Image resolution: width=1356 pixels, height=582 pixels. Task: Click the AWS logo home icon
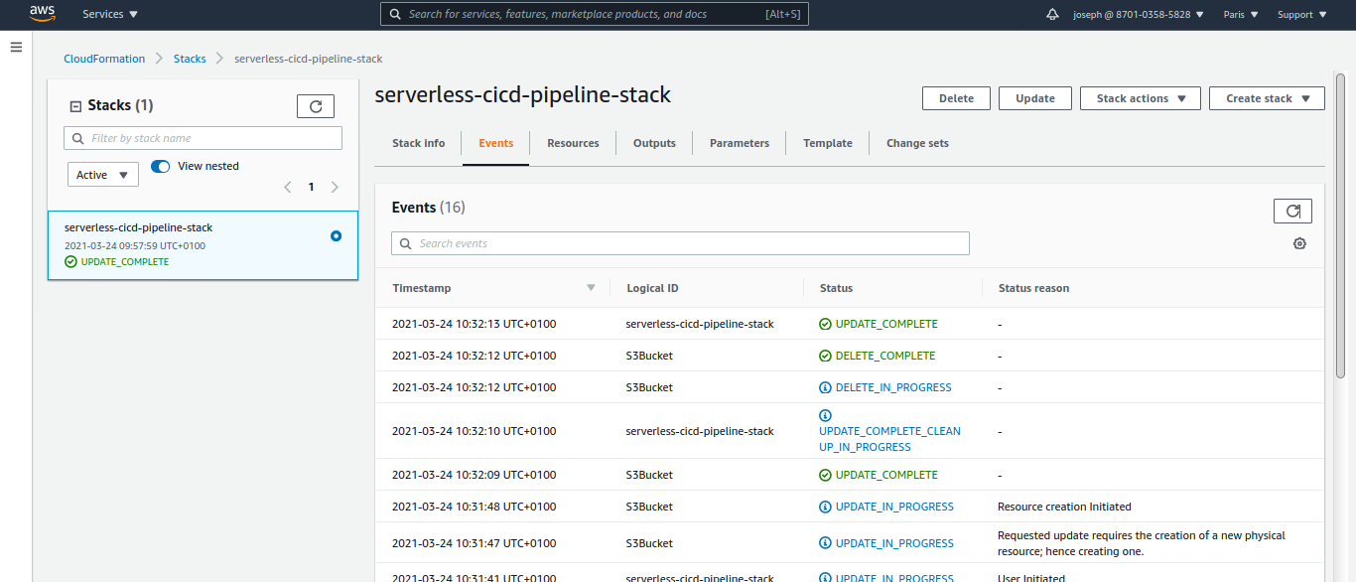pyautogui.click(x=42, y=14)
